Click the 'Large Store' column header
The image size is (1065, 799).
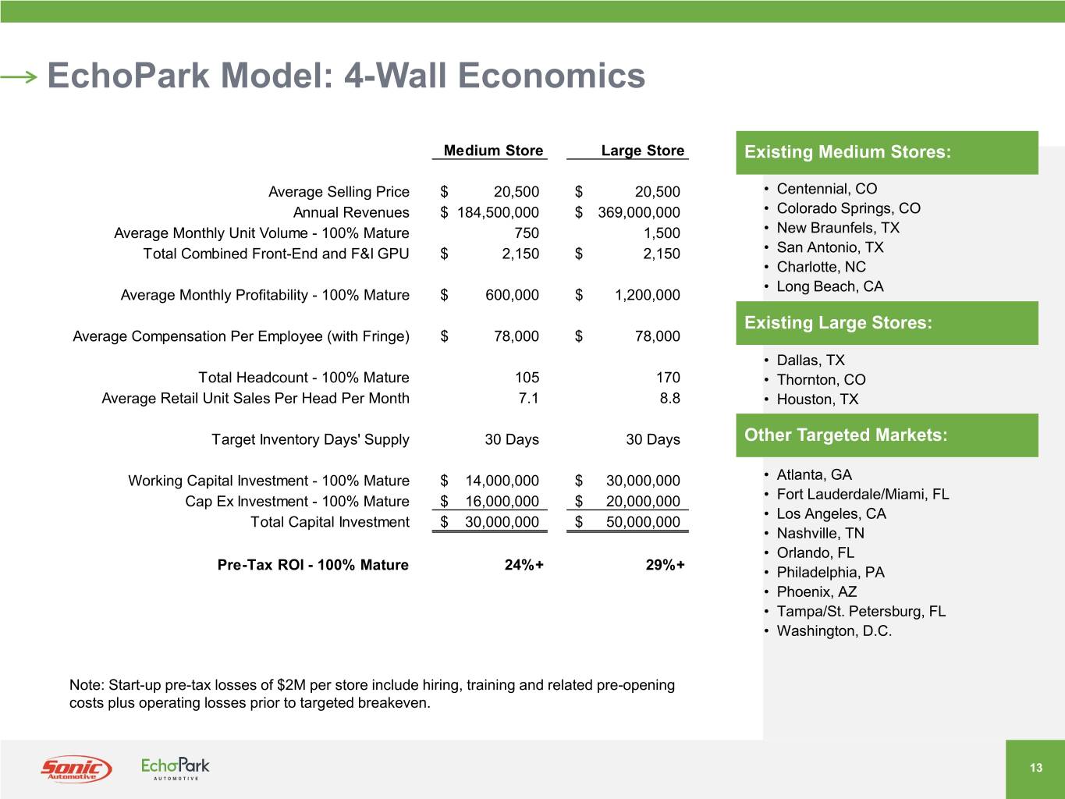pyautogui.click(x=643, y=151)
